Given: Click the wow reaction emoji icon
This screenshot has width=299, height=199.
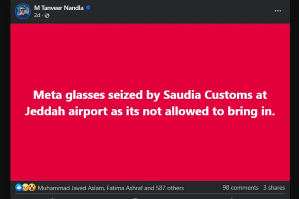Looking at the screenshot, I should tap(32, 188).
